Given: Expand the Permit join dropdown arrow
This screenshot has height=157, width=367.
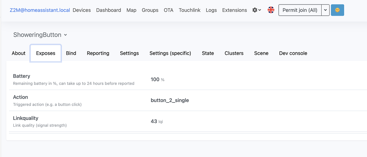Looking at the screenshot, I should tap(326, 10).
